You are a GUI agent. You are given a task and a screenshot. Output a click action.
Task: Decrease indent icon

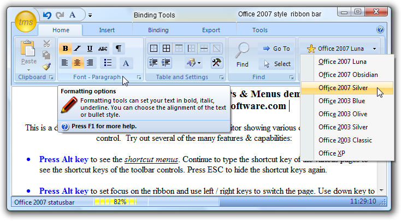154,63
